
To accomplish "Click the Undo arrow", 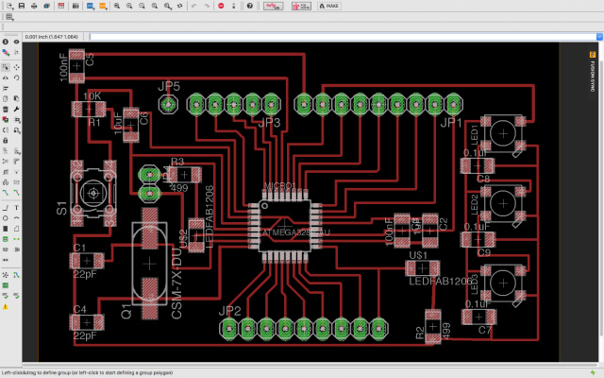I will point(194,6).
